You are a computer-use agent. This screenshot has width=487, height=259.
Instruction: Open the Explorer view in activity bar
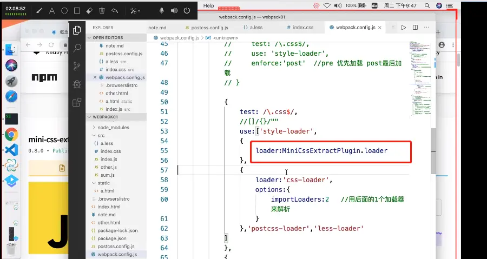point(77,30)
